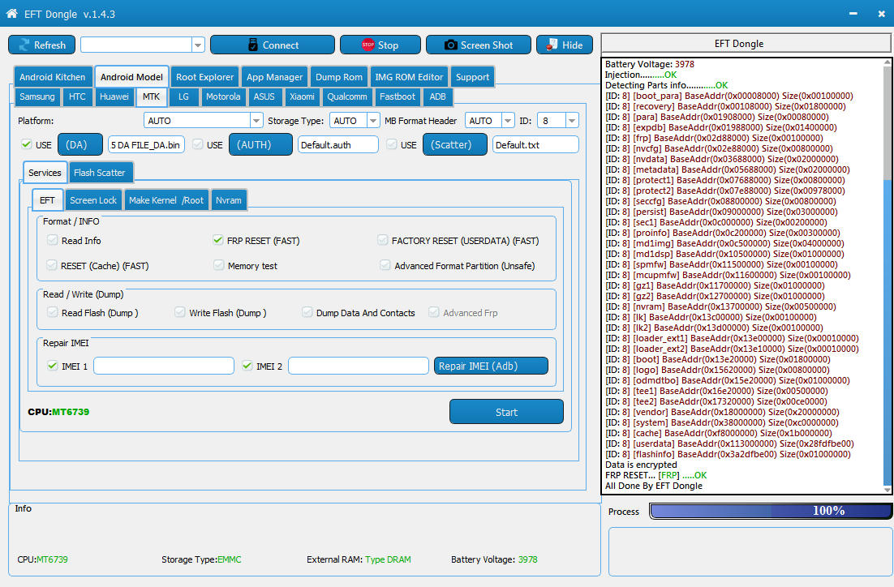This screenshot has width=894, height=587.
Task: Switch to Flash Scatter tab
Action: coord(99,173)
